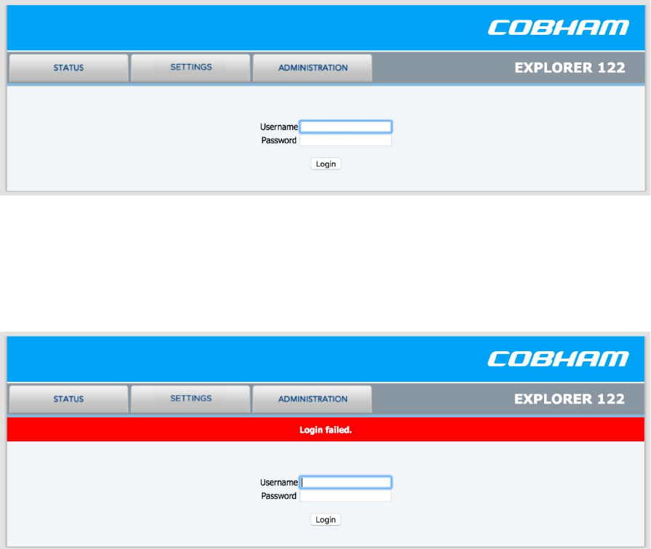This screenshot has height=549, width=651.
Task: Focus Username field under Login failed banner
Action: tap(346, 482)
